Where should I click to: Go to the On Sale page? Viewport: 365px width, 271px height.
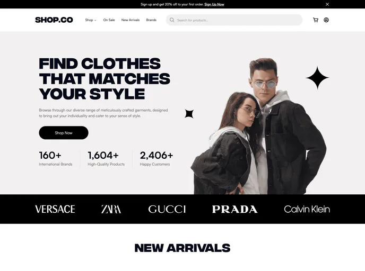(x=109, y=20)
